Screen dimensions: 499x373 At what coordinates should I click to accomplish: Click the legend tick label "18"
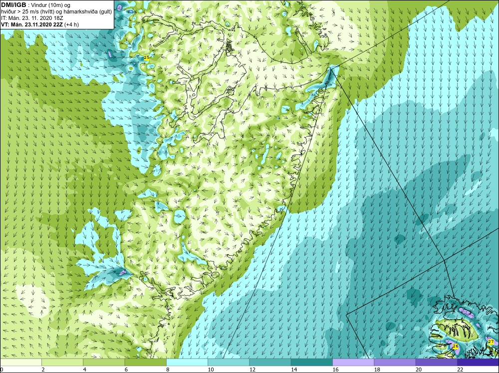pyautogui.click(x=377, y=370)
